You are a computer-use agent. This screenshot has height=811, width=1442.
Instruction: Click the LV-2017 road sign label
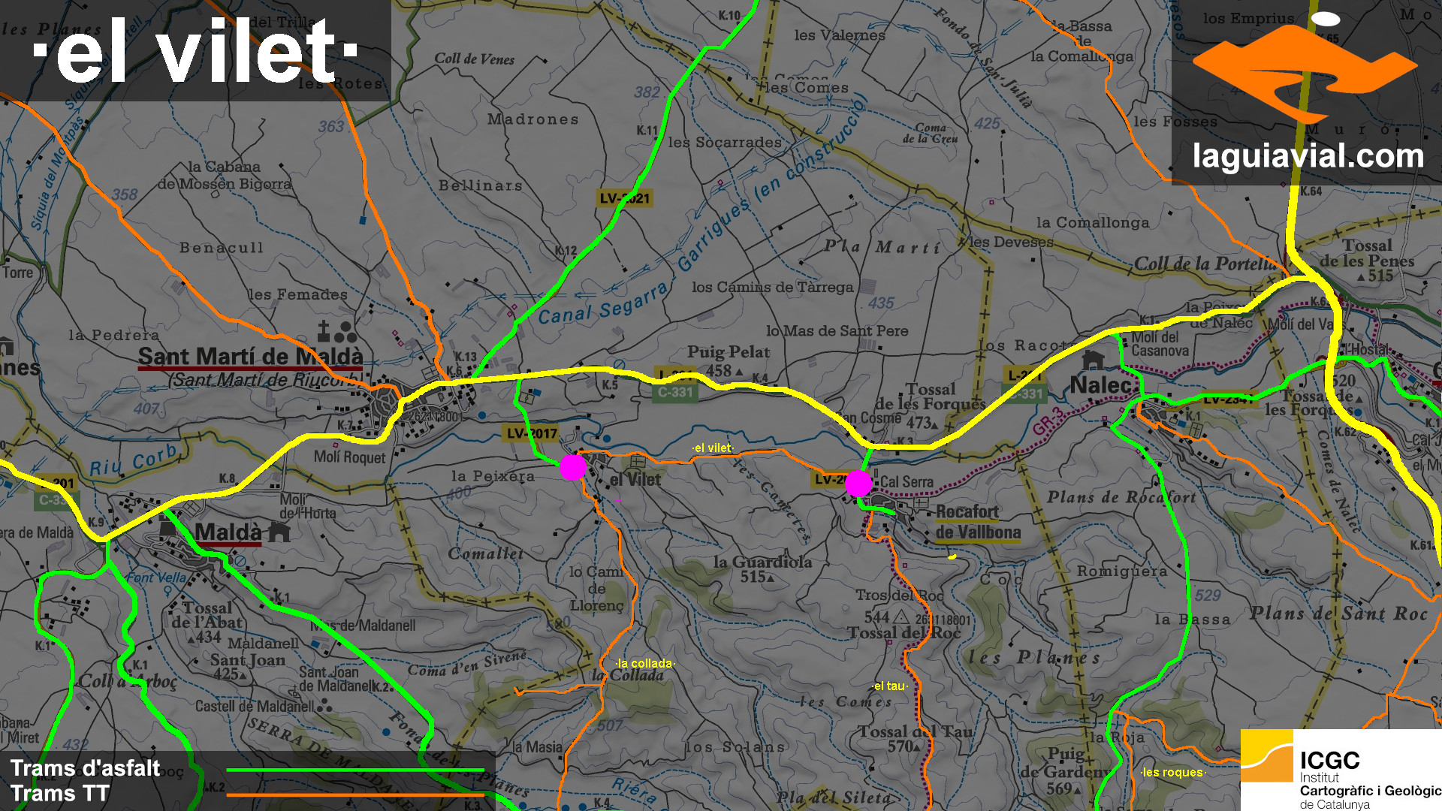coord(531,433)
